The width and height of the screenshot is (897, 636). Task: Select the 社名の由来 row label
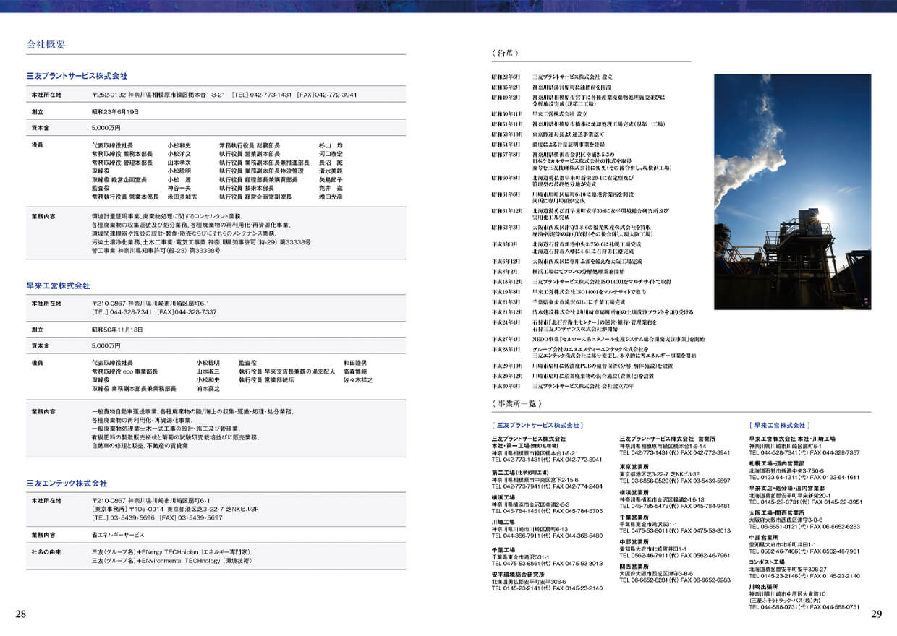click(x=46, y=551)
